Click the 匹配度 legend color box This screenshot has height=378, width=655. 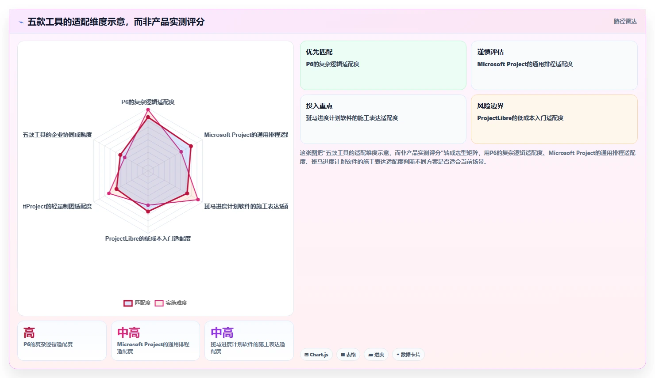(x=128, y=303)
